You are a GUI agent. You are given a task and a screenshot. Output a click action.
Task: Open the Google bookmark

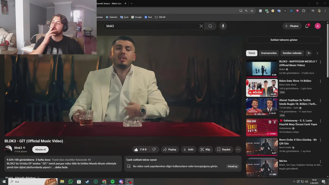(x=136, y=17)
